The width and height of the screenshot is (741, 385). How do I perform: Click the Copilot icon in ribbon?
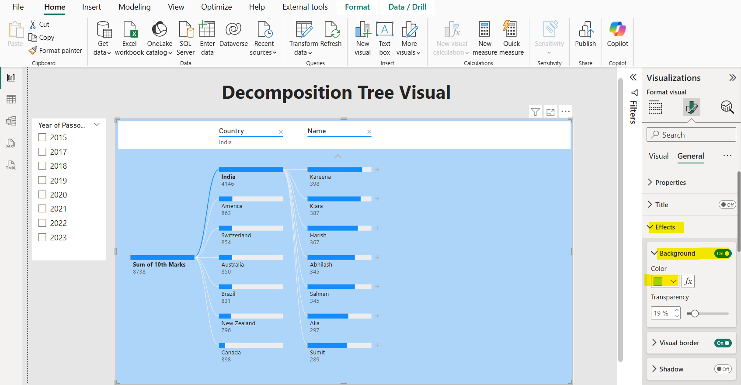(617, 30)
